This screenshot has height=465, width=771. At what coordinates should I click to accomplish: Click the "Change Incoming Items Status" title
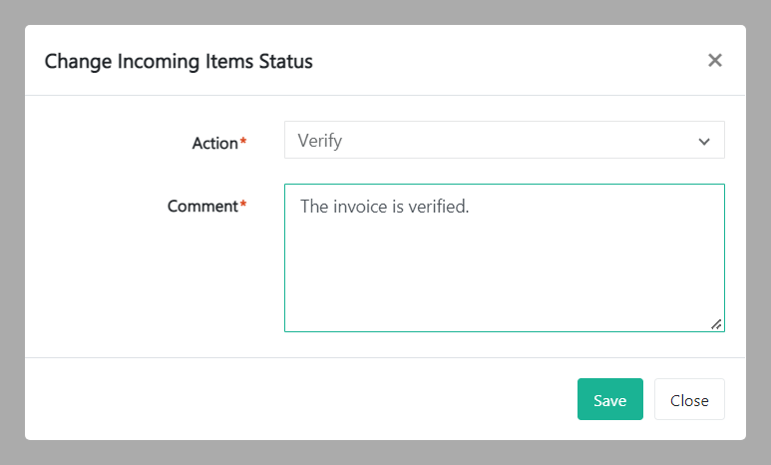coord(179,61)
